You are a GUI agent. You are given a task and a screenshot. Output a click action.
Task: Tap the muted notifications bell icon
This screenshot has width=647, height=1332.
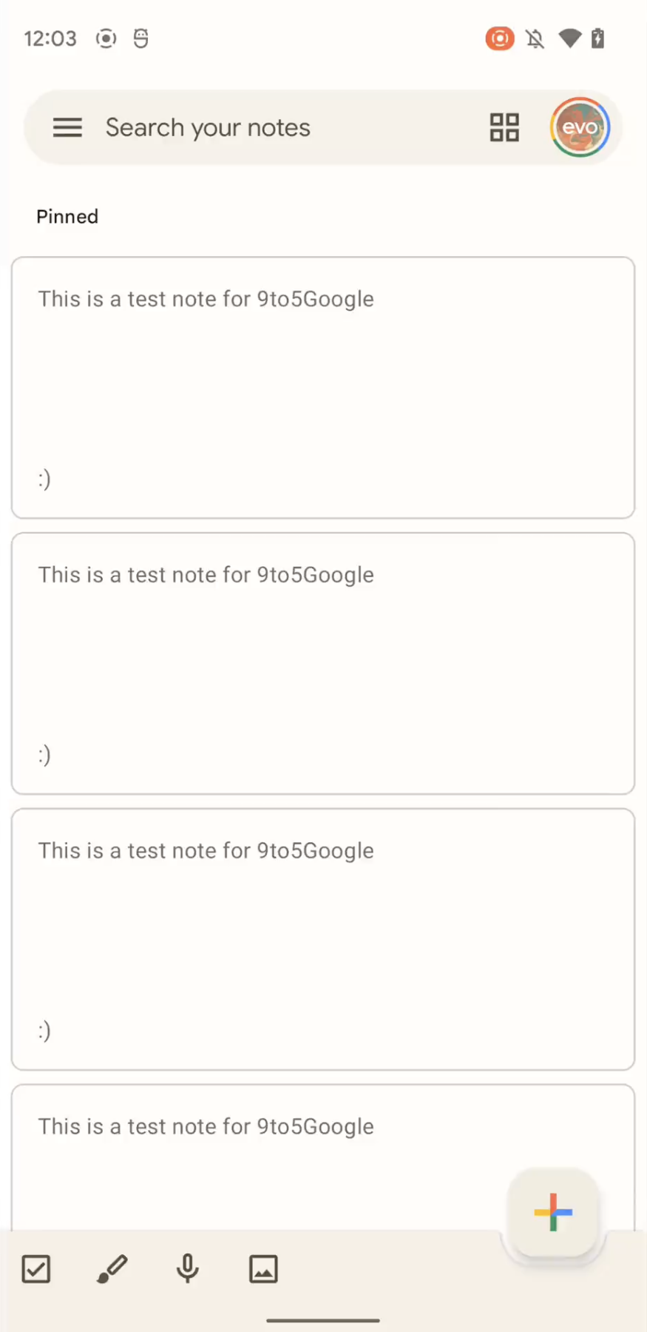[x=534, y=38]
